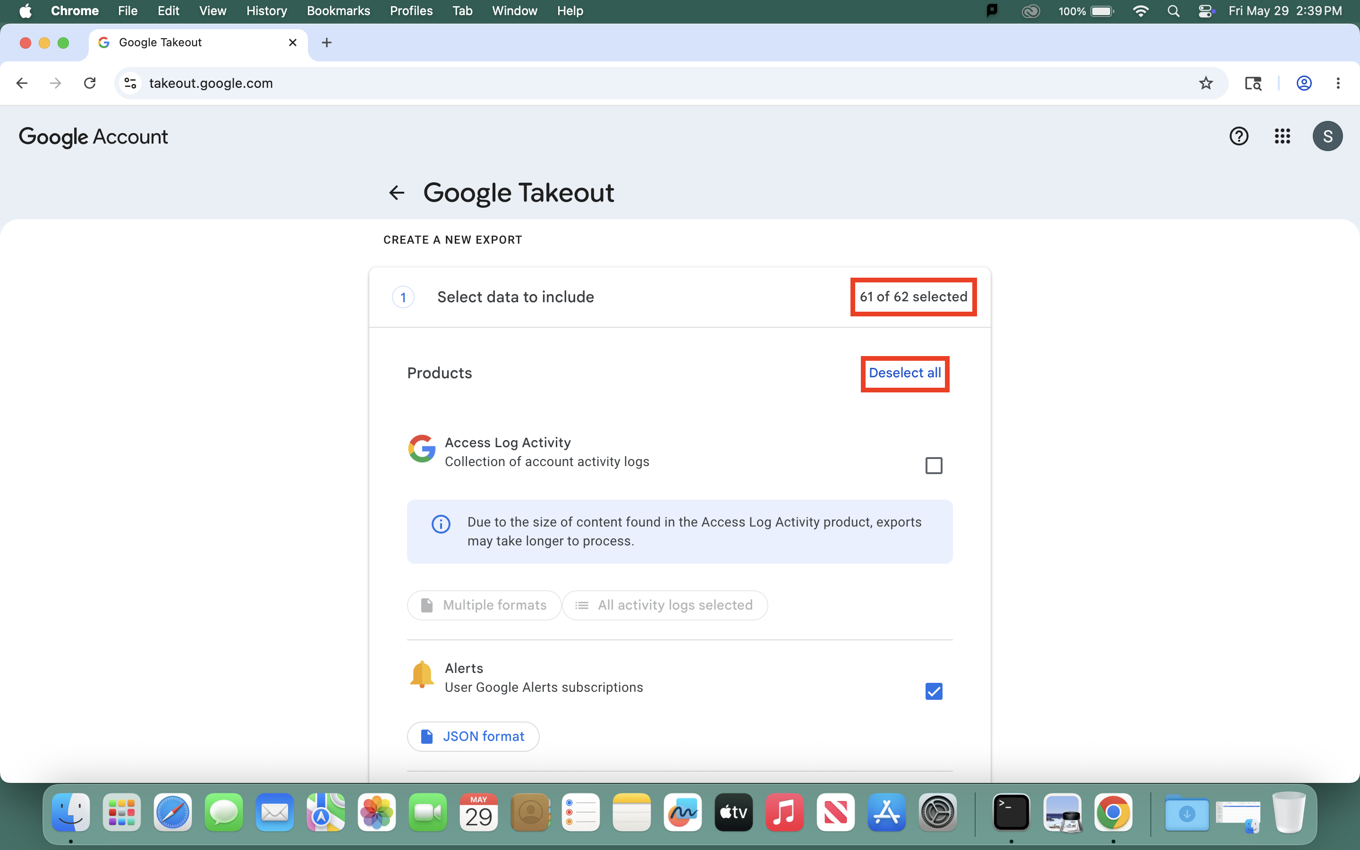Click Deselect all products
The width and height of the screenshot is (1360, 850).
click(x=905, y=373)
